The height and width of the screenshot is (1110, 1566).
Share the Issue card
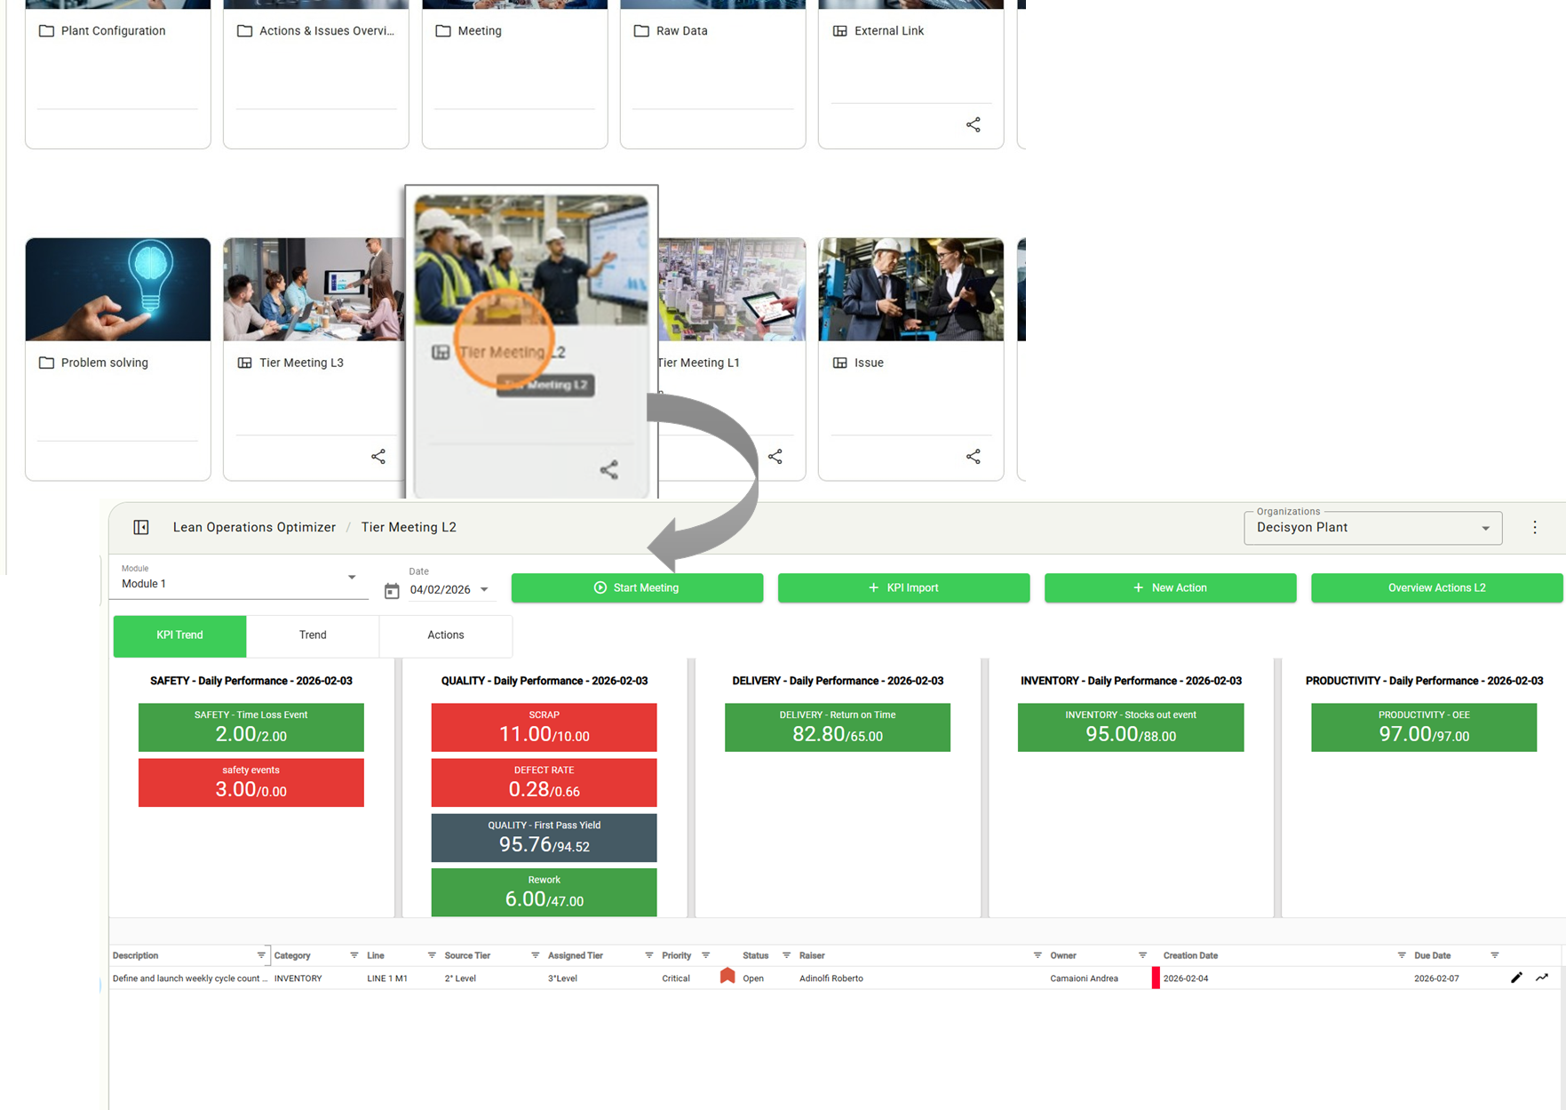[x=974, y=457]
